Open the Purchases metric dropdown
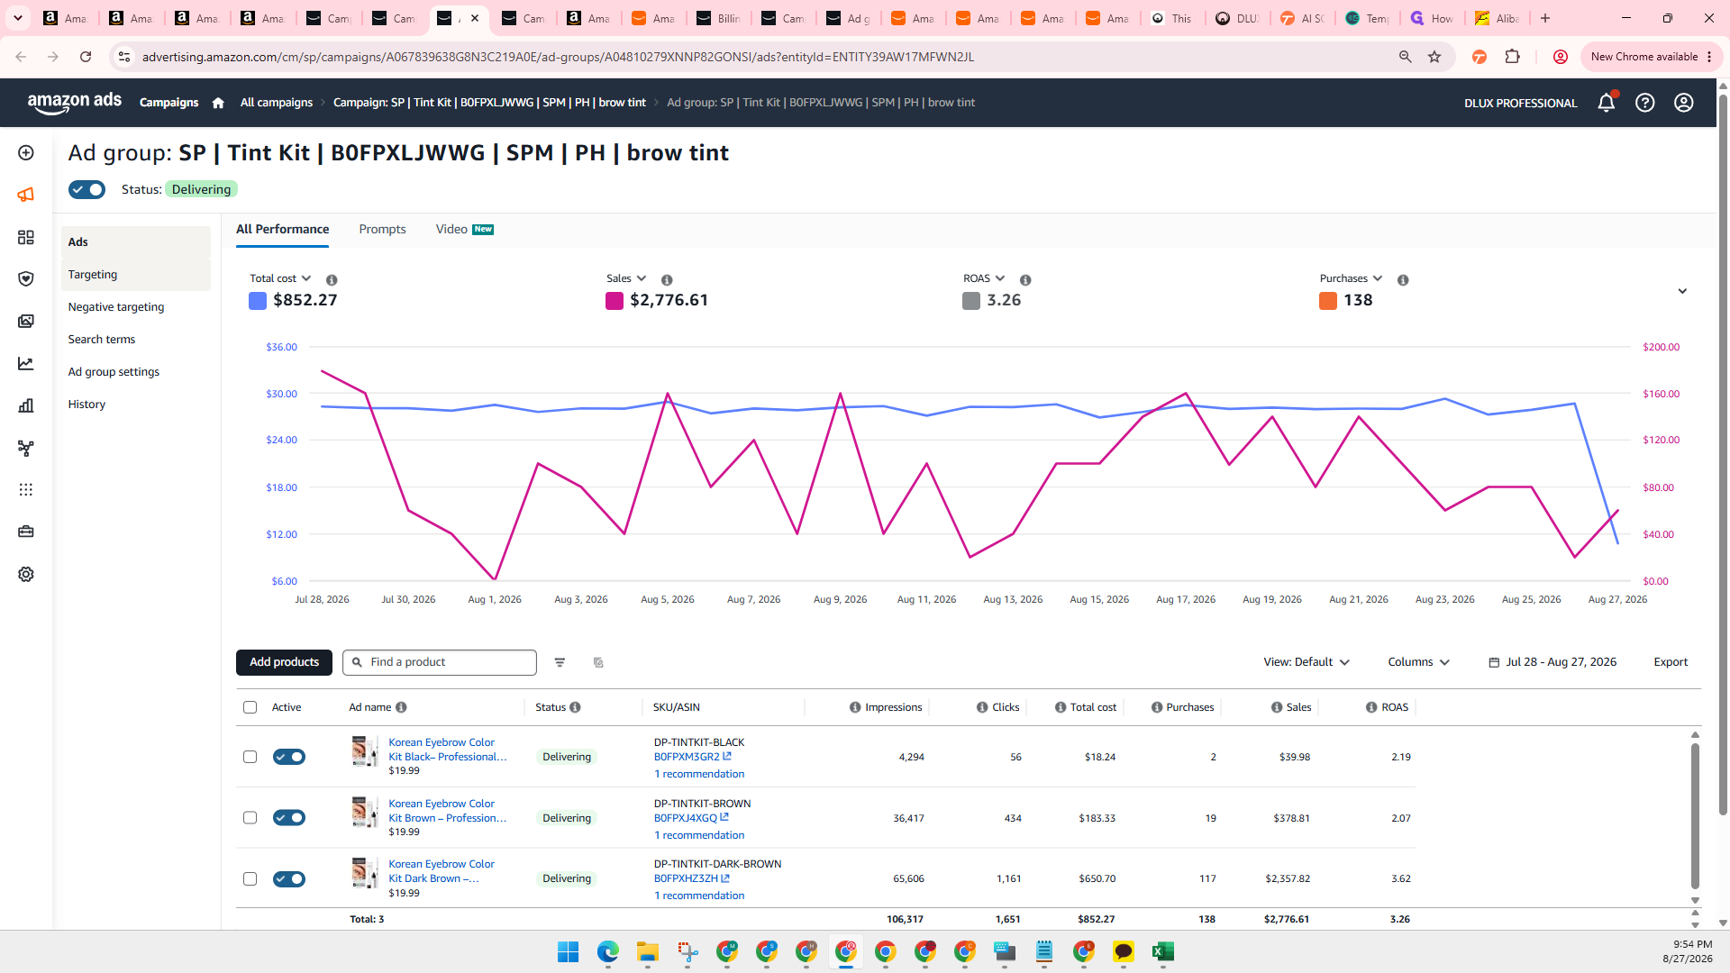 coord(1351,278)
